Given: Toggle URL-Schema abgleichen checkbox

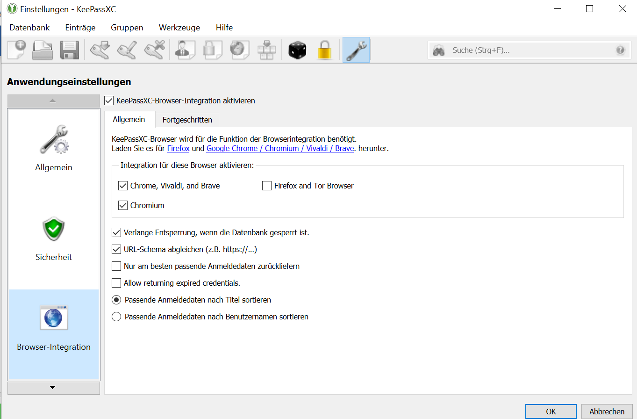Looking at the screenshot, I should point(116,249).
